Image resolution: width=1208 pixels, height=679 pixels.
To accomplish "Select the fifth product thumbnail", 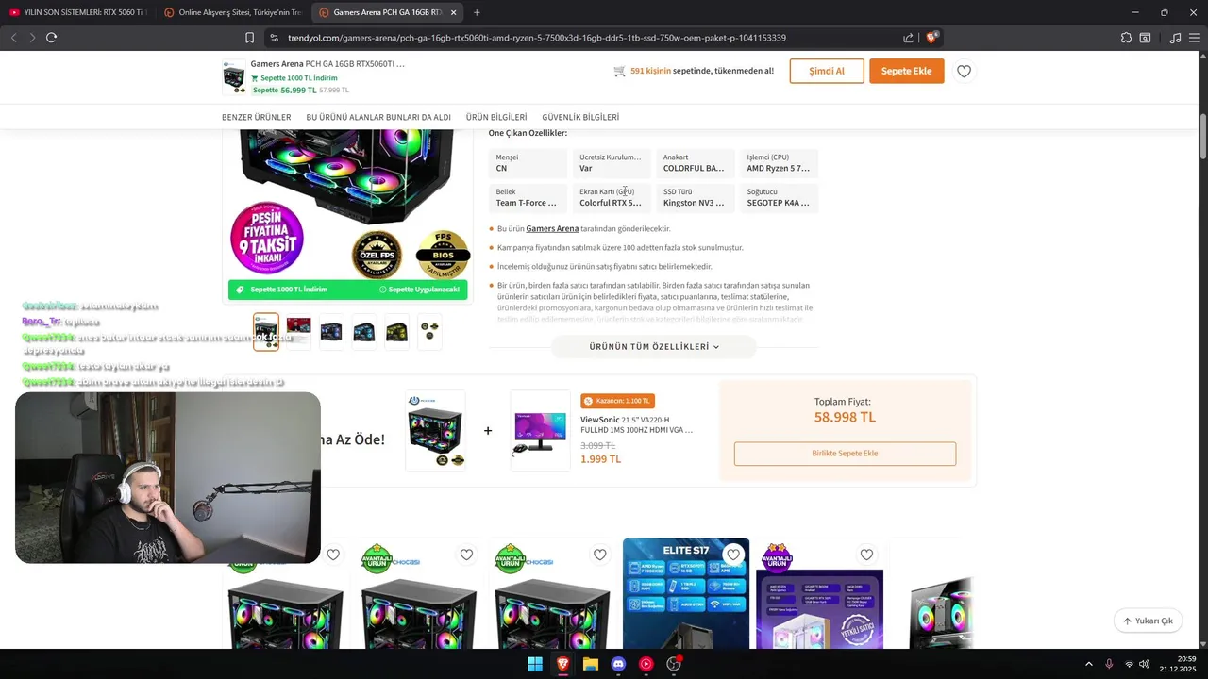I will (x=396, y=332).
